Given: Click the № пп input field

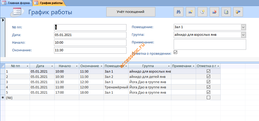Looking at the screenshot, I should 90,27.
